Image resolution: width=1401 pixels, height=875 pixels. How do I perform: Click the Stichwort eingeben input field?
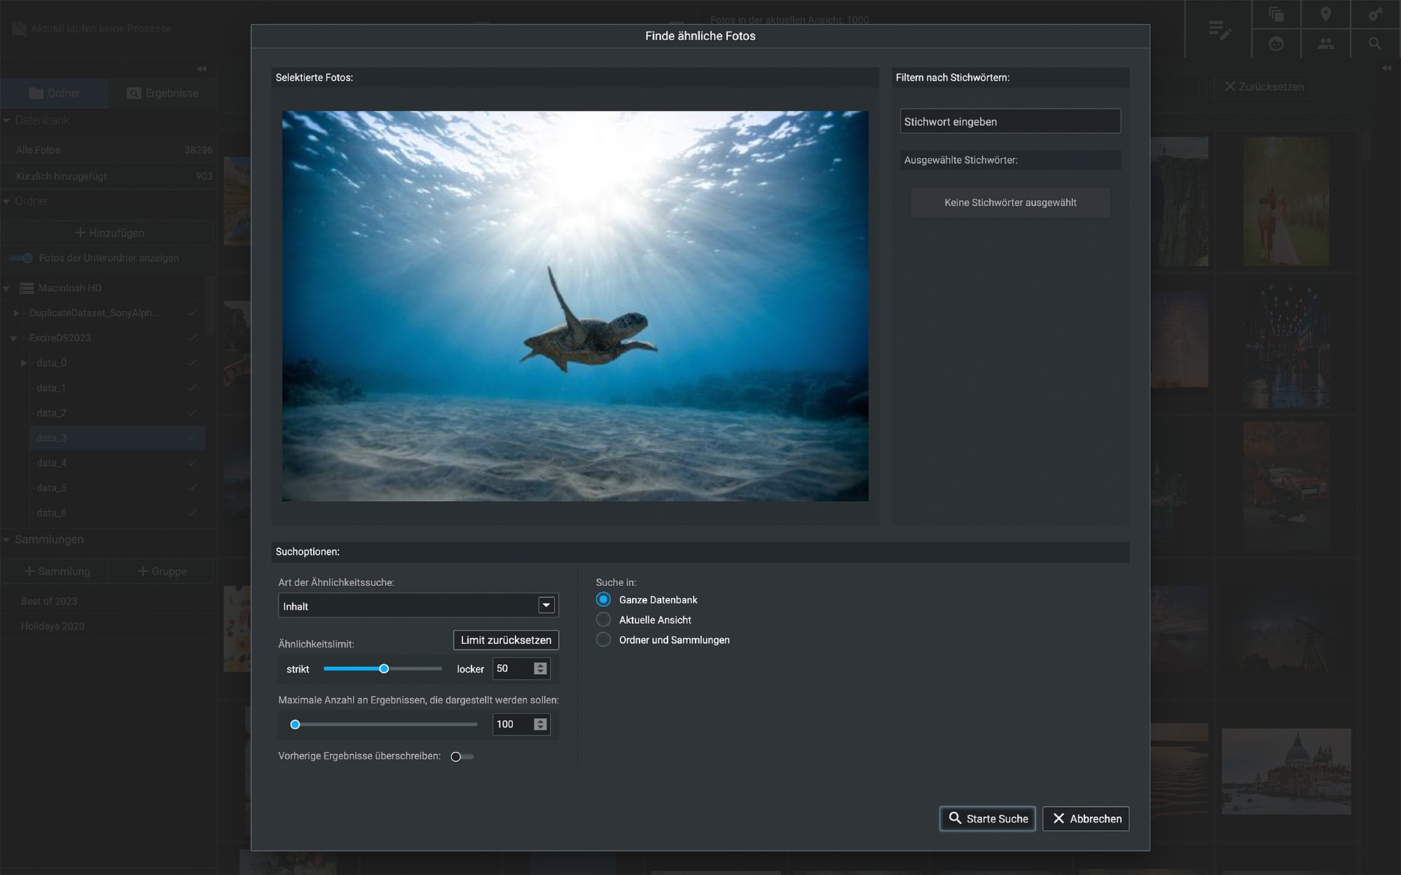point(1010,121)
